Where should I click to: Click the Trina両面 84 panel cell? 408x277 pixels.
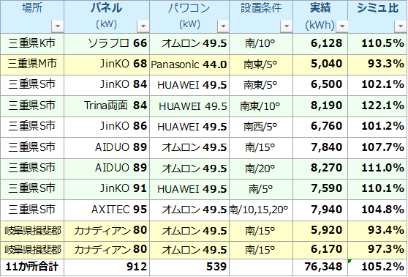click(x=107, y=106)
